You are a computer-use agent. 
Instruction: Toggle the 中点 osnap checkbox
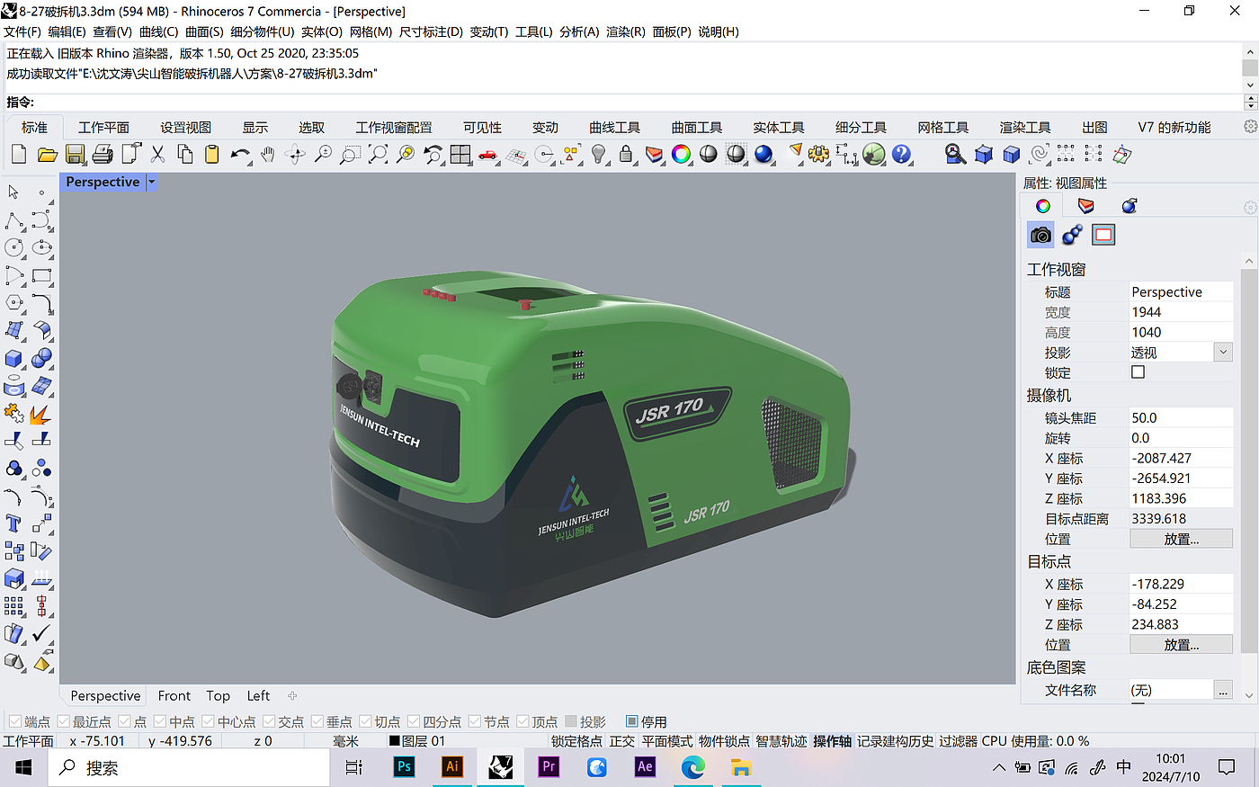159,721
